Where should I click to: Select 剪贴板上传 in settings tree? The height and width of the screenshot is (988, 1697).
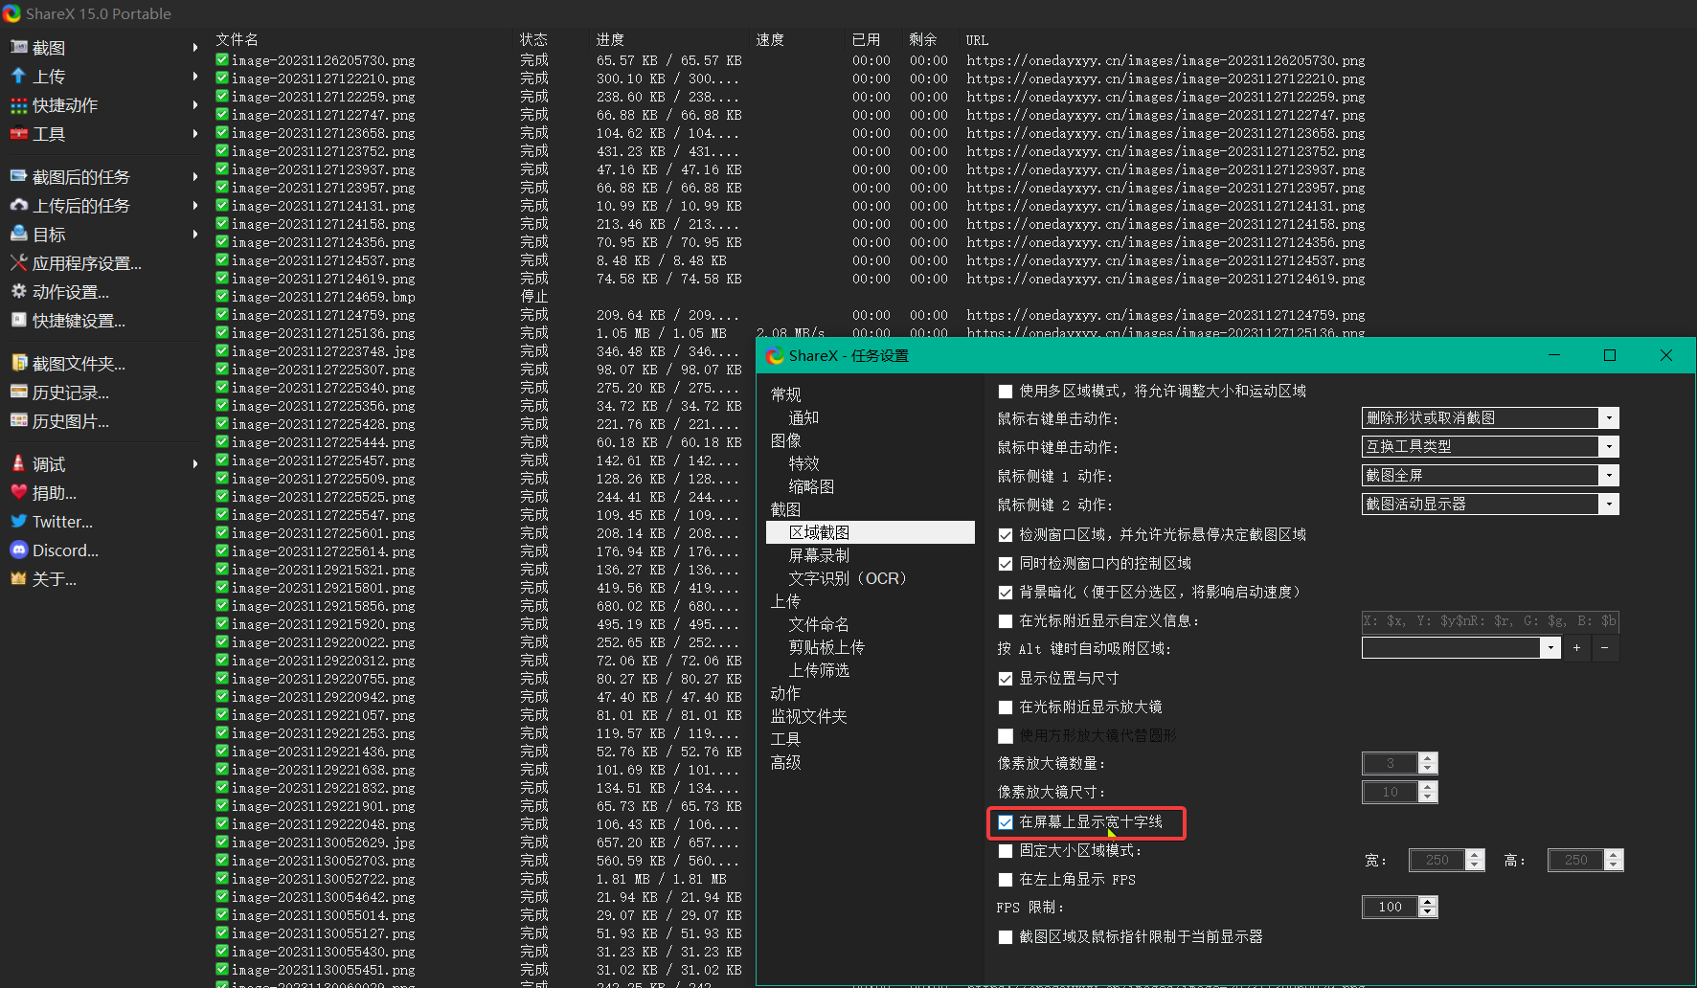826,647
